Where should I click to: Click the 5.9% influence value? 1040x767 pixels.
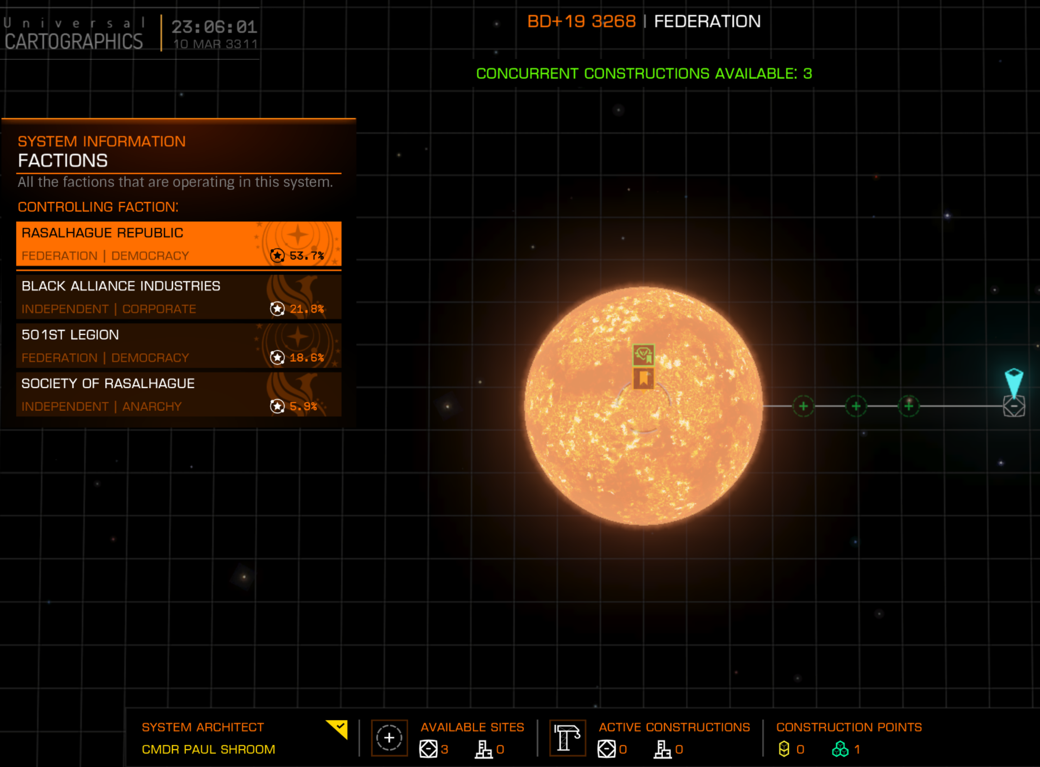click(x=303, y=406)
